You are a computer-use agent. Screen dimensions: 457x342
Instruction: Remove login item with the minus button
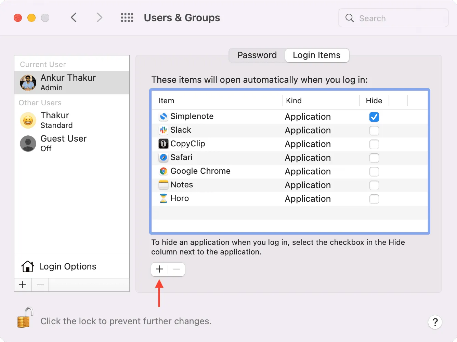(177, 269)
